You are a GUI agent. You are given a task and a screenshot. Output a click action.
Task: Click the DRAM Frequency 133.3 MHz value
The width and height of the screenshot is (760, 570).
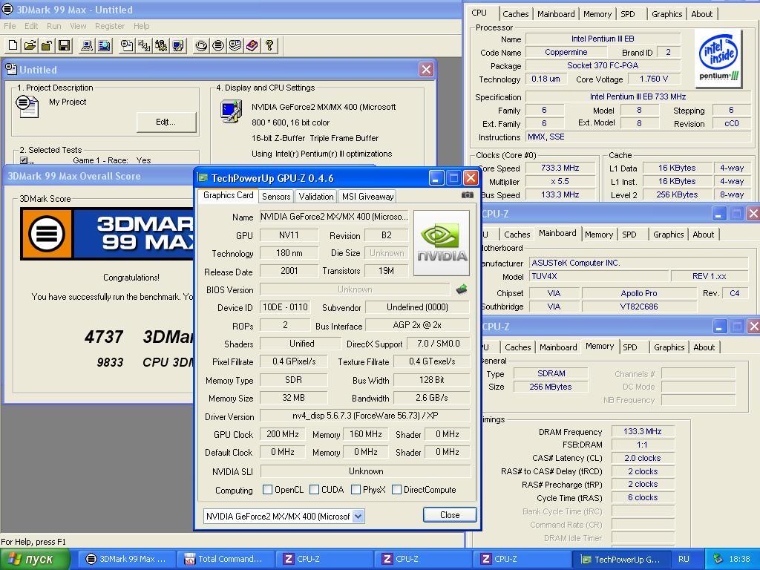tap(643, 431)
